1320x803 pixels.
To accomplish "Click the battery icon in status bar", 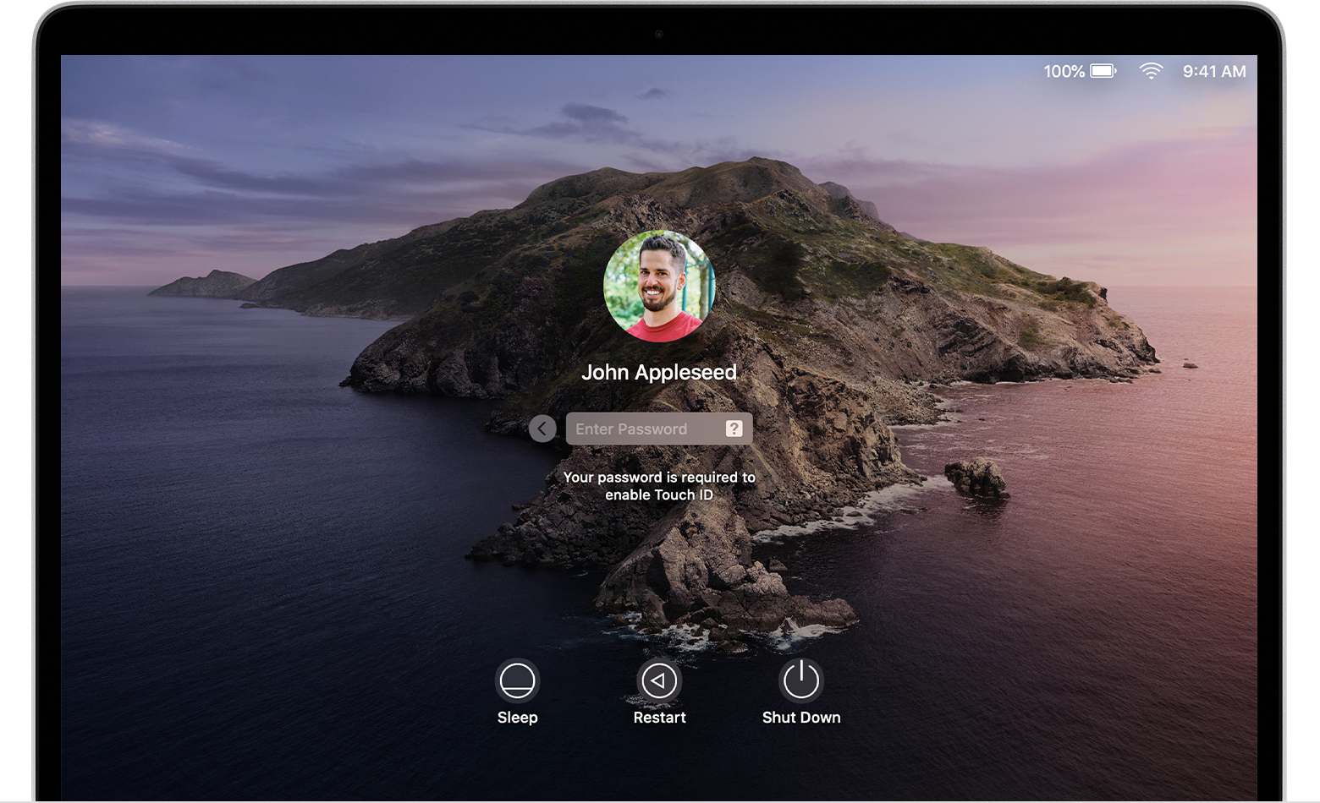I will pos(1103,71).
